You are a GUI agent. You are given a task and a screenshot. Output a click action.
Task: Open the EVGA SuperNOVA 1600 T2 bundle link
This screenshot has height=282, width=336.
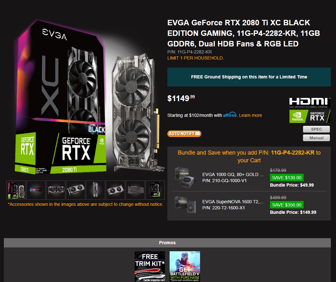(233, 202)
